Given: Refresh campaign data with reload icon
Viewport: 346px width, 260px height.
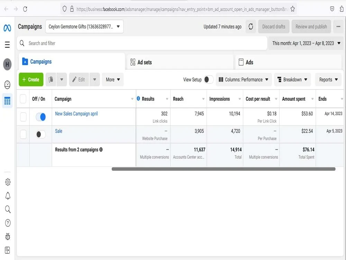Looking at the screenshot, I should 251,27.
